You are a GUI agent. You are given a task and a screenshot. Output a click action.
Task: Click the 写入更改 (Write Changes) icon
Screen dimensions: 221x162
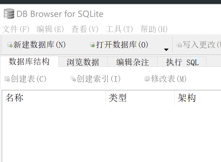click(179, 45)
